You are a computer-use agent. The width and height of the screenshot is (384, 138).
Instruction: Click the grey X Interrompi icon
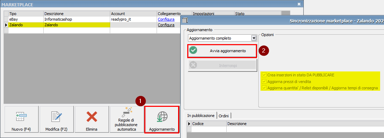pos(193,65)
